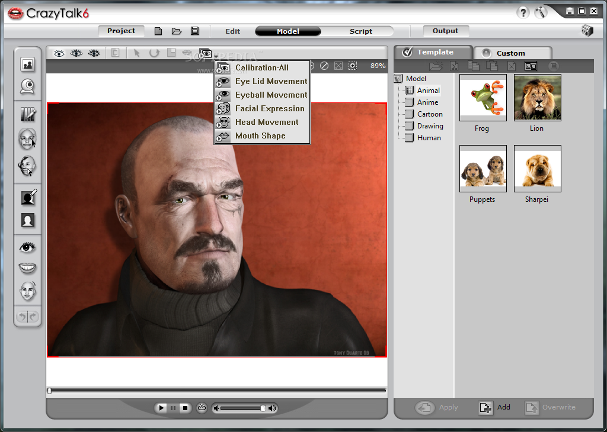607x432 pixels.
Task: Select the Cartoon category in the tree
Action: coord(429,114)
